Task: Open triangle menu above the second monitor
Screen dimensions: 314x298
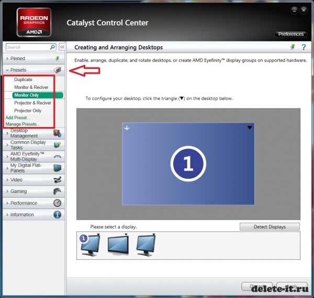Action: point(126,234)
